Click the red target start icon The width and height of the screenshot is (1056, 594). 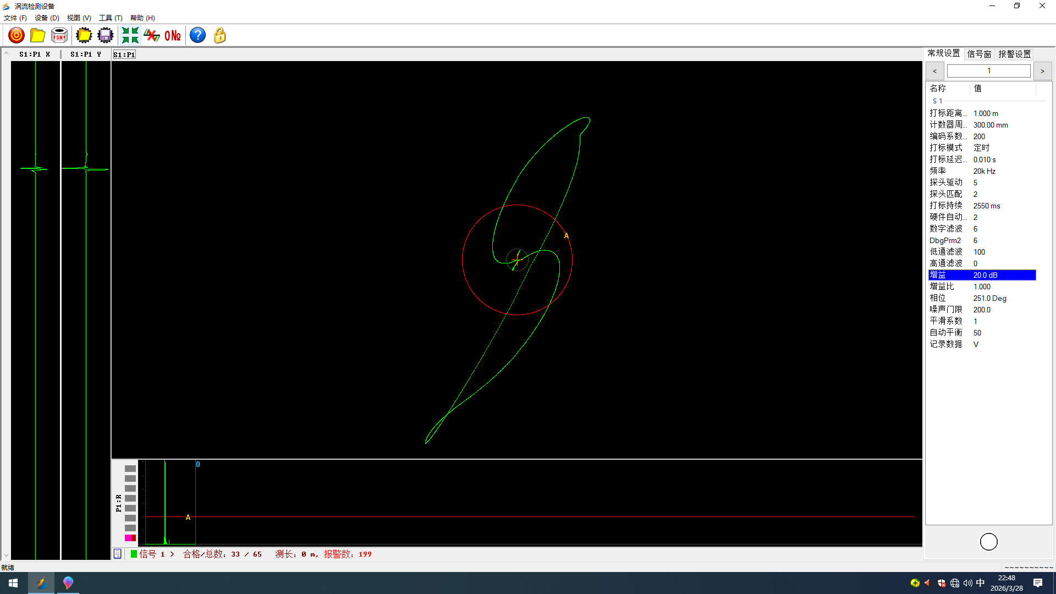(x=16, y=36)
